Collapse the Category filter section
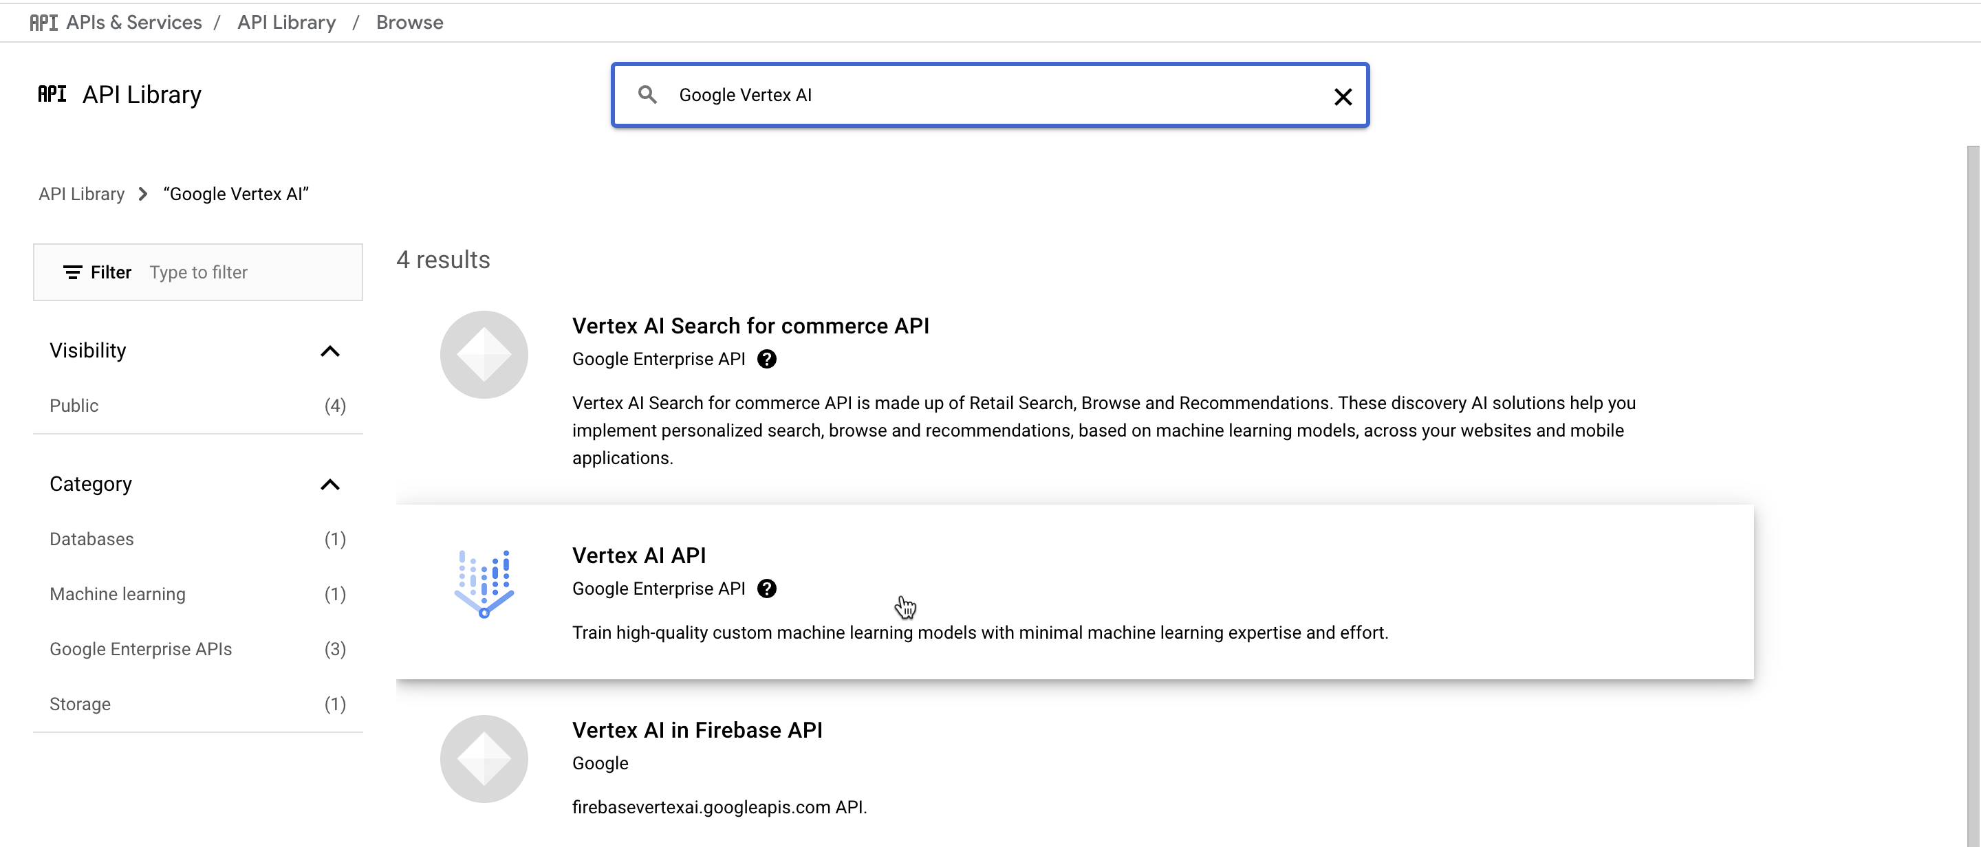The height and width of the screenshot is (847, 1981). click(x=330, y=484)
